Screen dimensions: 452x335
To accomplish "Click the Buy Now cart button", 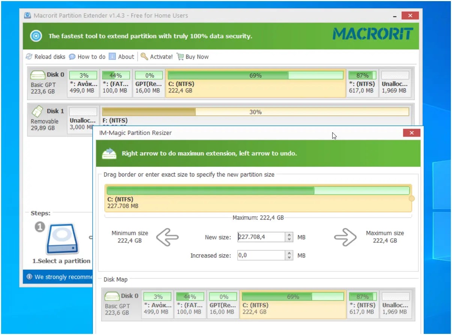I will pos(193,57).
